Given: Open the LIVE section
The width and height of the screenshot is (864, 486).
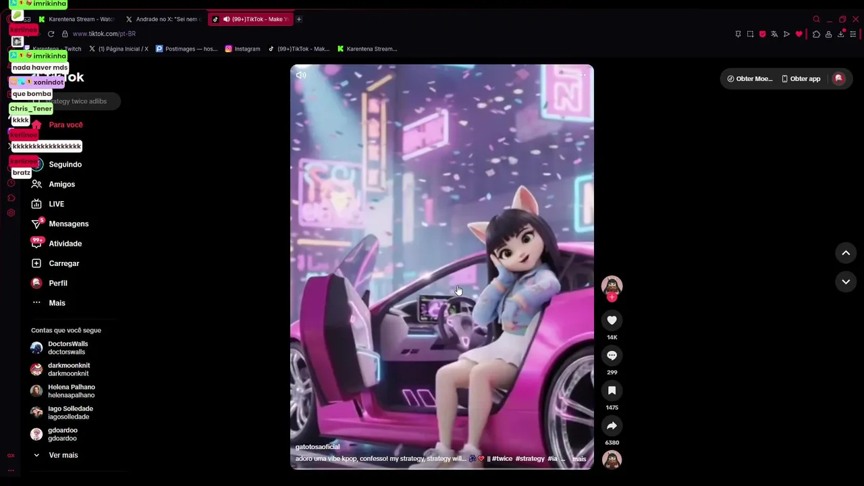Looking at the screenshot, I should [57, 204].
